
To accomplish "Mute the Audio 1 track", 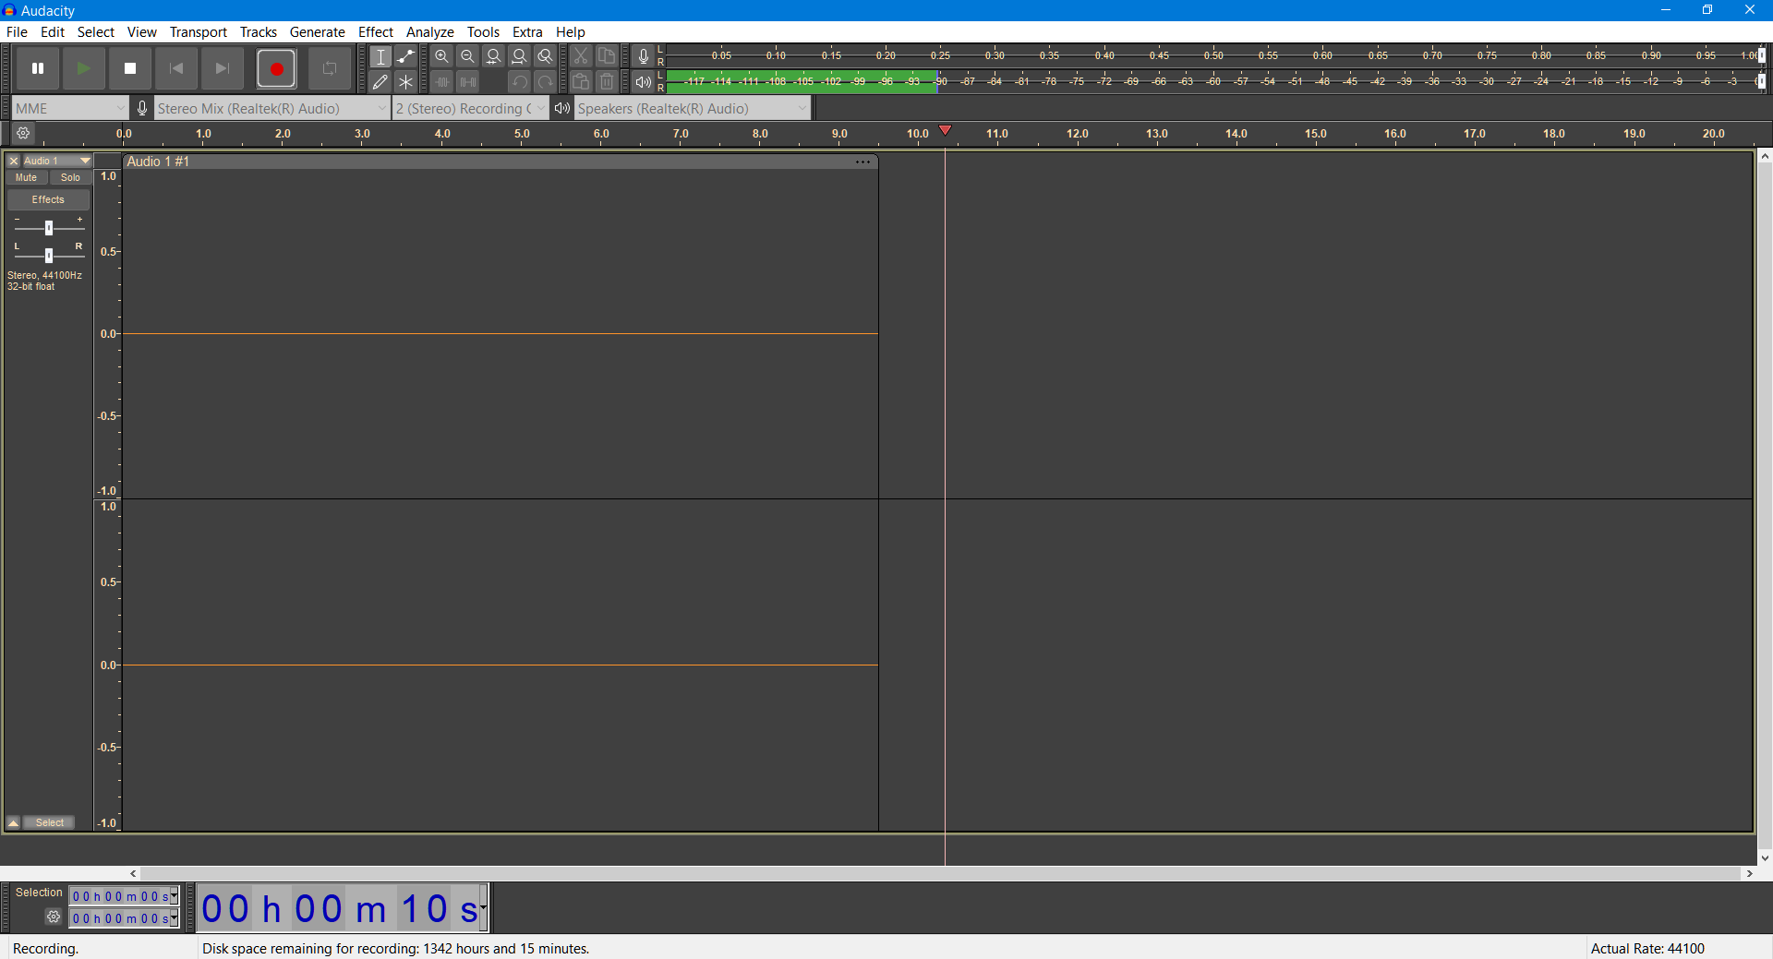I will [27, 177].
